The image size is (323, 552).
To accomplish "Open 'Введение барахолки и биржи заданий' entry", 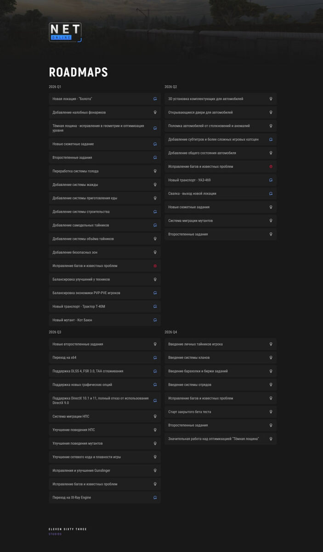I will 221,371.
